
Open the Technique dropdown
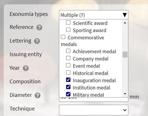(94, 110)
